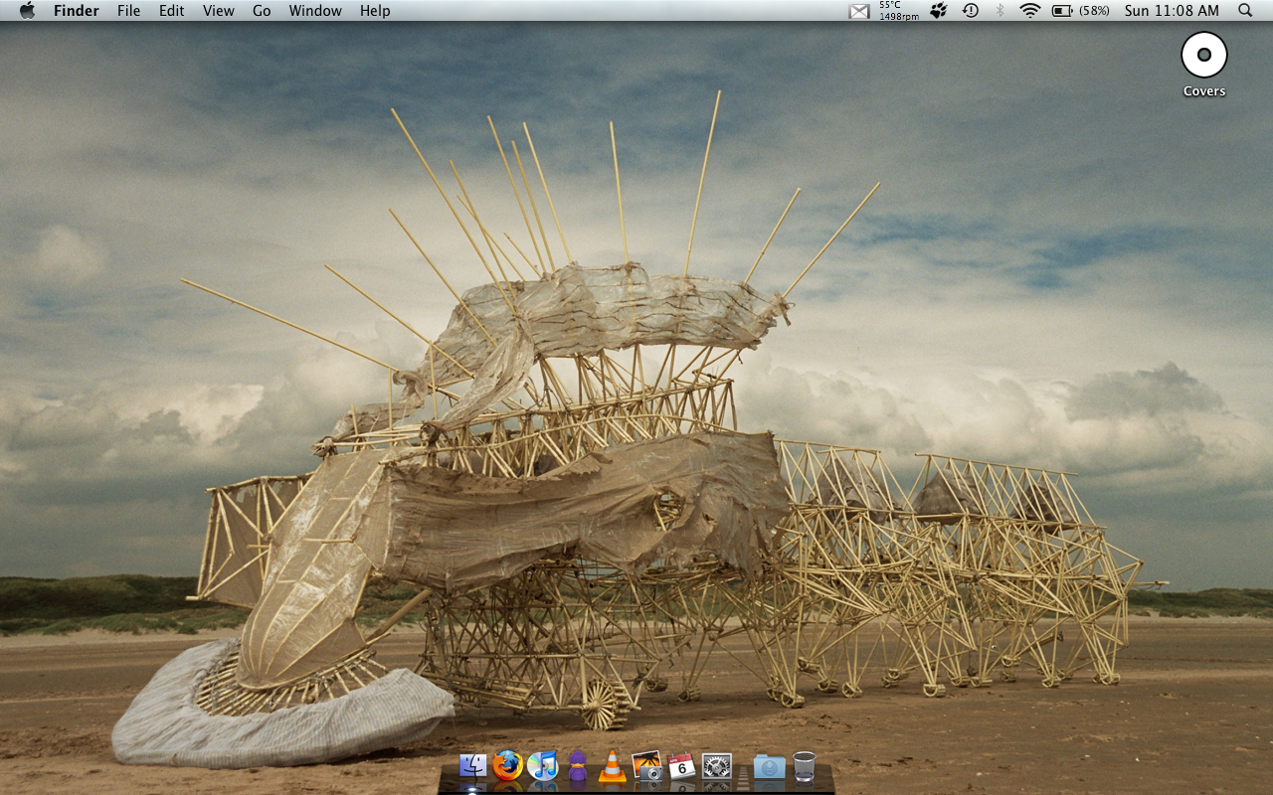
Task: Open iCal calendar in dock
Action: pos(681,766)
